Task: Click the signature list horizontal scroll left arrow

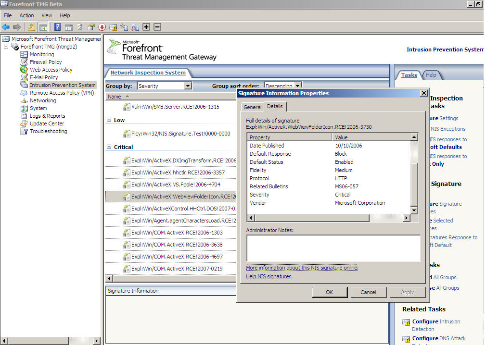Action: (x=109, y=279)
